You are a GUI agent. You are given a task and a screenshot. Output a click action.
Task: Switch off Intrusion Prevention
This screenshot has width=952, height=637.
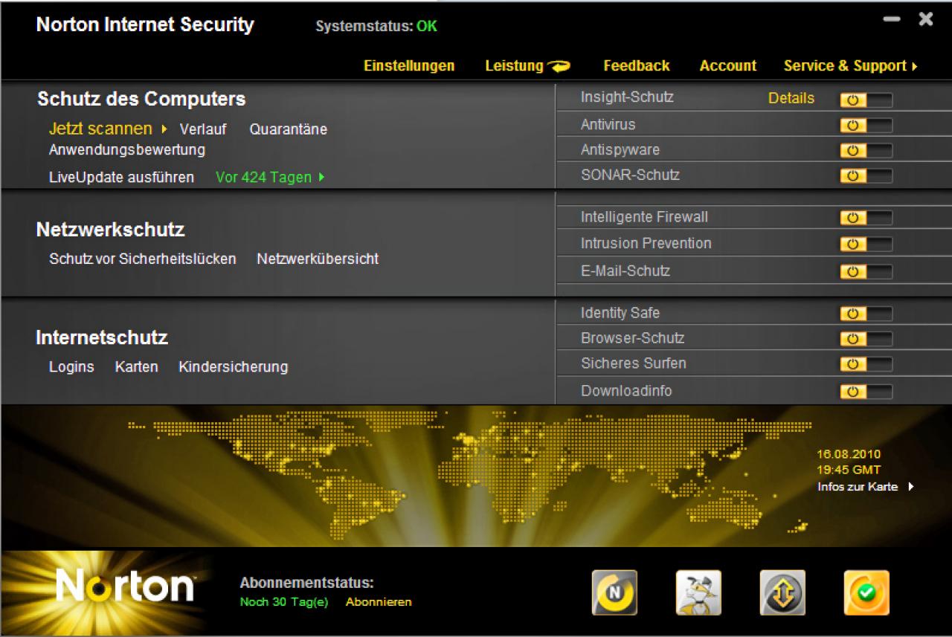coord(866,244)
